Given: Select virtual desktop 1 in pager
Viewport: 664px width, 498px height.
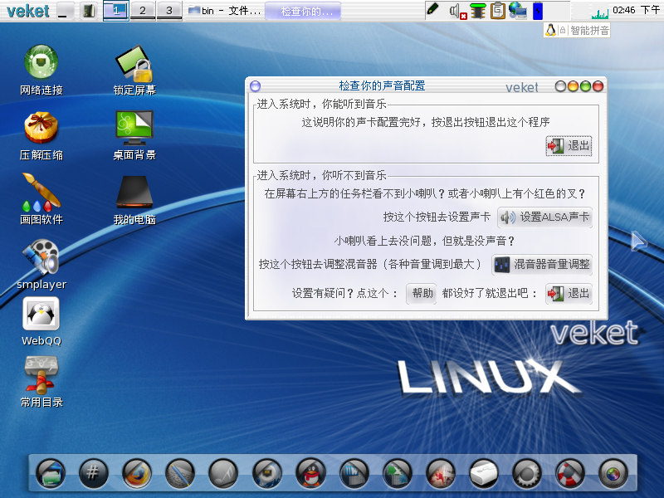Looking at the screenshot, I should tap(116, 11).
